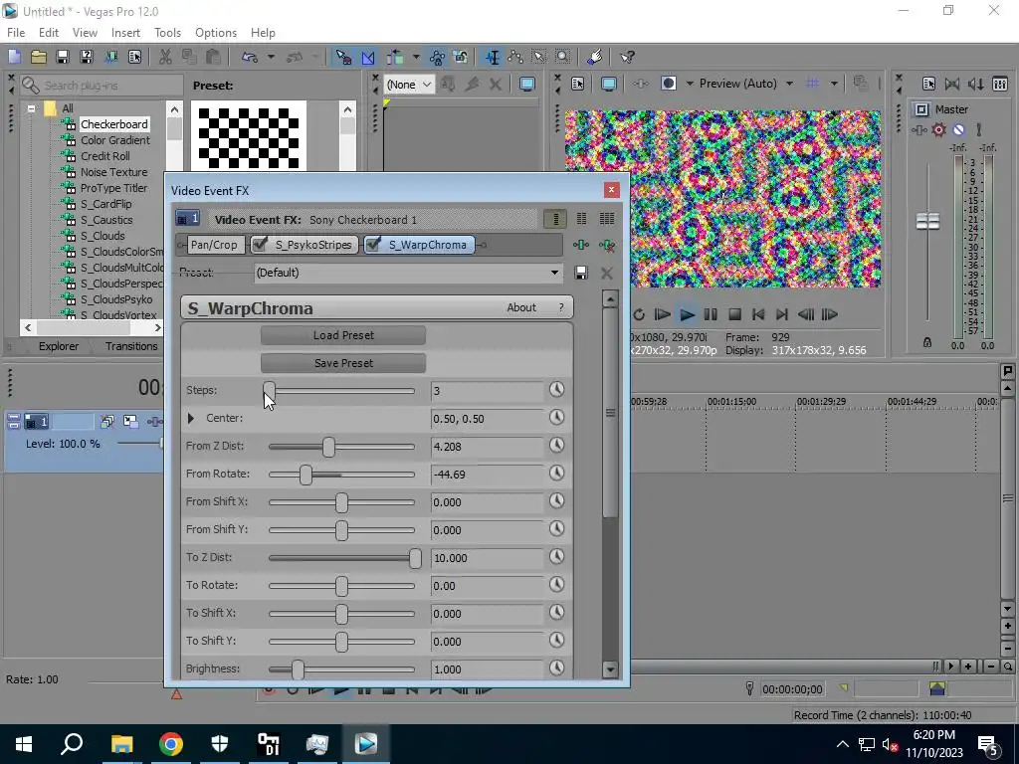Open the File menu
This screenshot has height=764, width=1019.
[x=16, y=33]
